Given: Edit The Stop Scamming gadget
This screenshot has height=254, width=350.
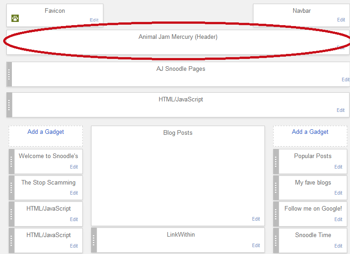Looking at the screenshot, I should pos(74,193).
